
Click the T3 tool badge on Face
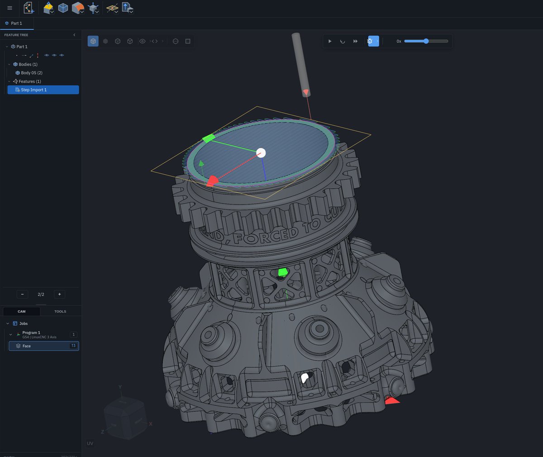[73, 346]
